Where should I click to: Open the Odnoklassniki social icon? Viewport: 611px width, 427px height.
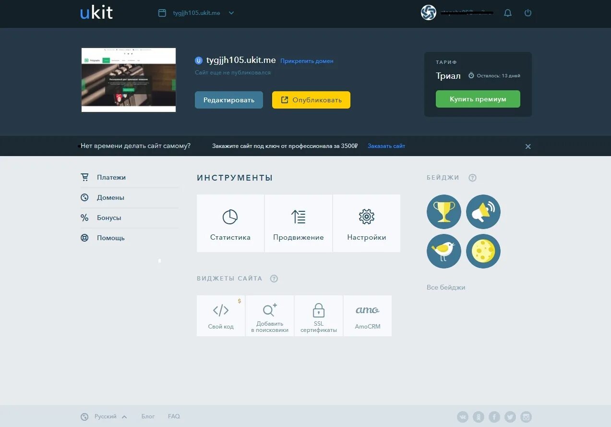coord(479,417)
